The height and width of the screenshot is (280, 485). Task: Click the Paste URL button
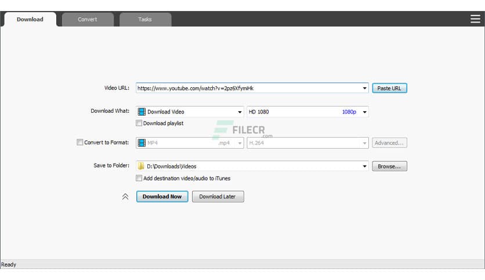pos(389,88)
